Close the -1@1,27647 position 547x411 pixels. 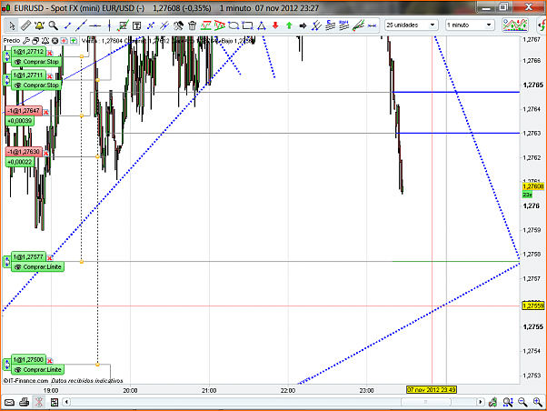pyautogui.click(x=45, y=112)
